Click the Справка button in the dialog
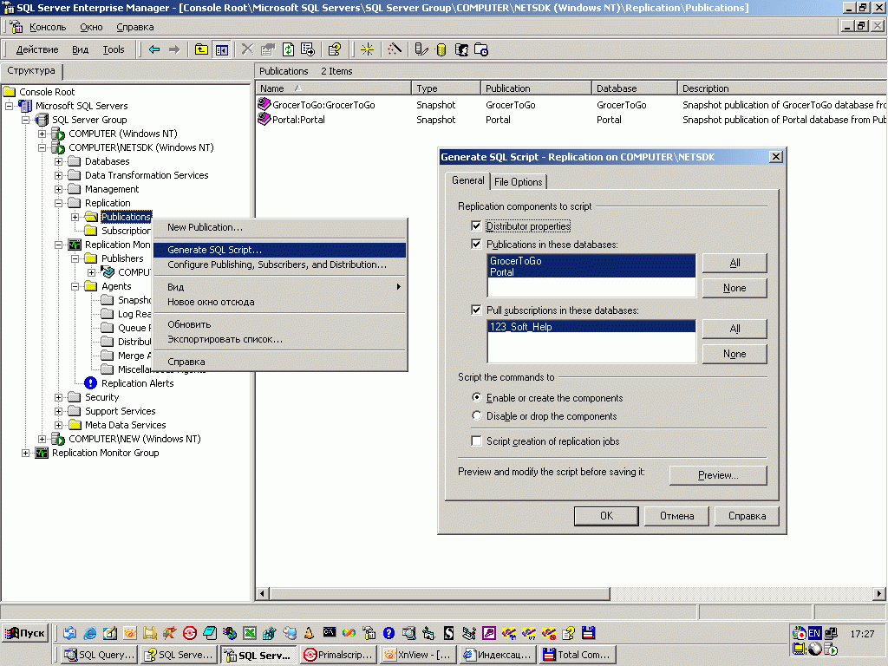The height and width of the screenshot is (666, 888). pyautogui.click(x=747, y=516)
